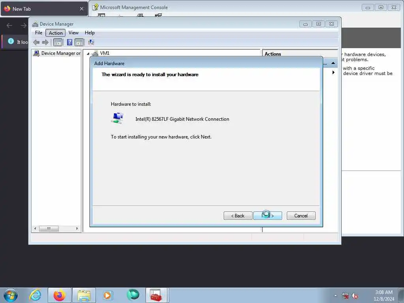
Task: Click the Firefox back navigation arrow
Action: click(9, 25)
